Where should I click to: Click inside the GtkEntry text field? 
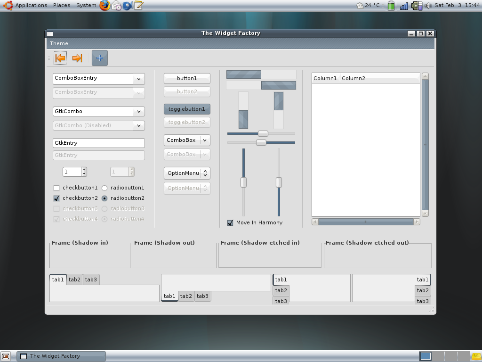tap(99, 143)
